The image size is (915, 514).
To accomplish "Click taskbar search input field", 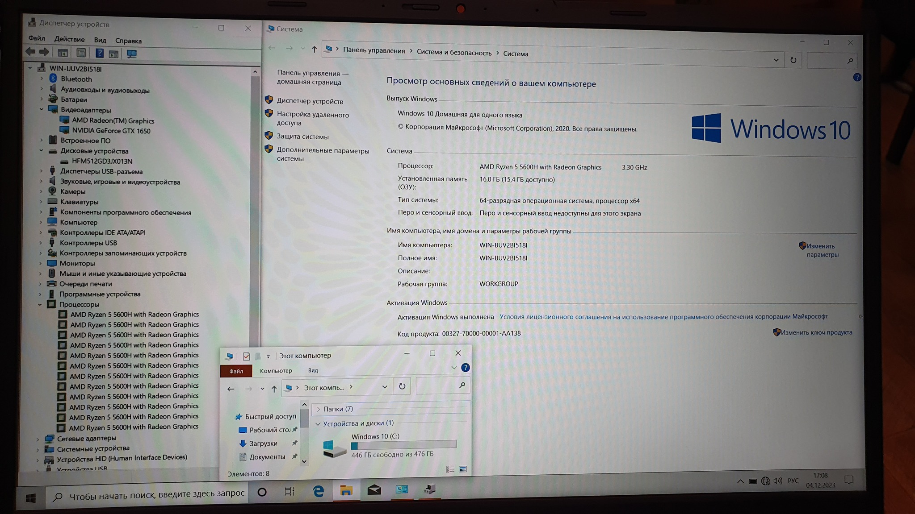I will 156,494.
